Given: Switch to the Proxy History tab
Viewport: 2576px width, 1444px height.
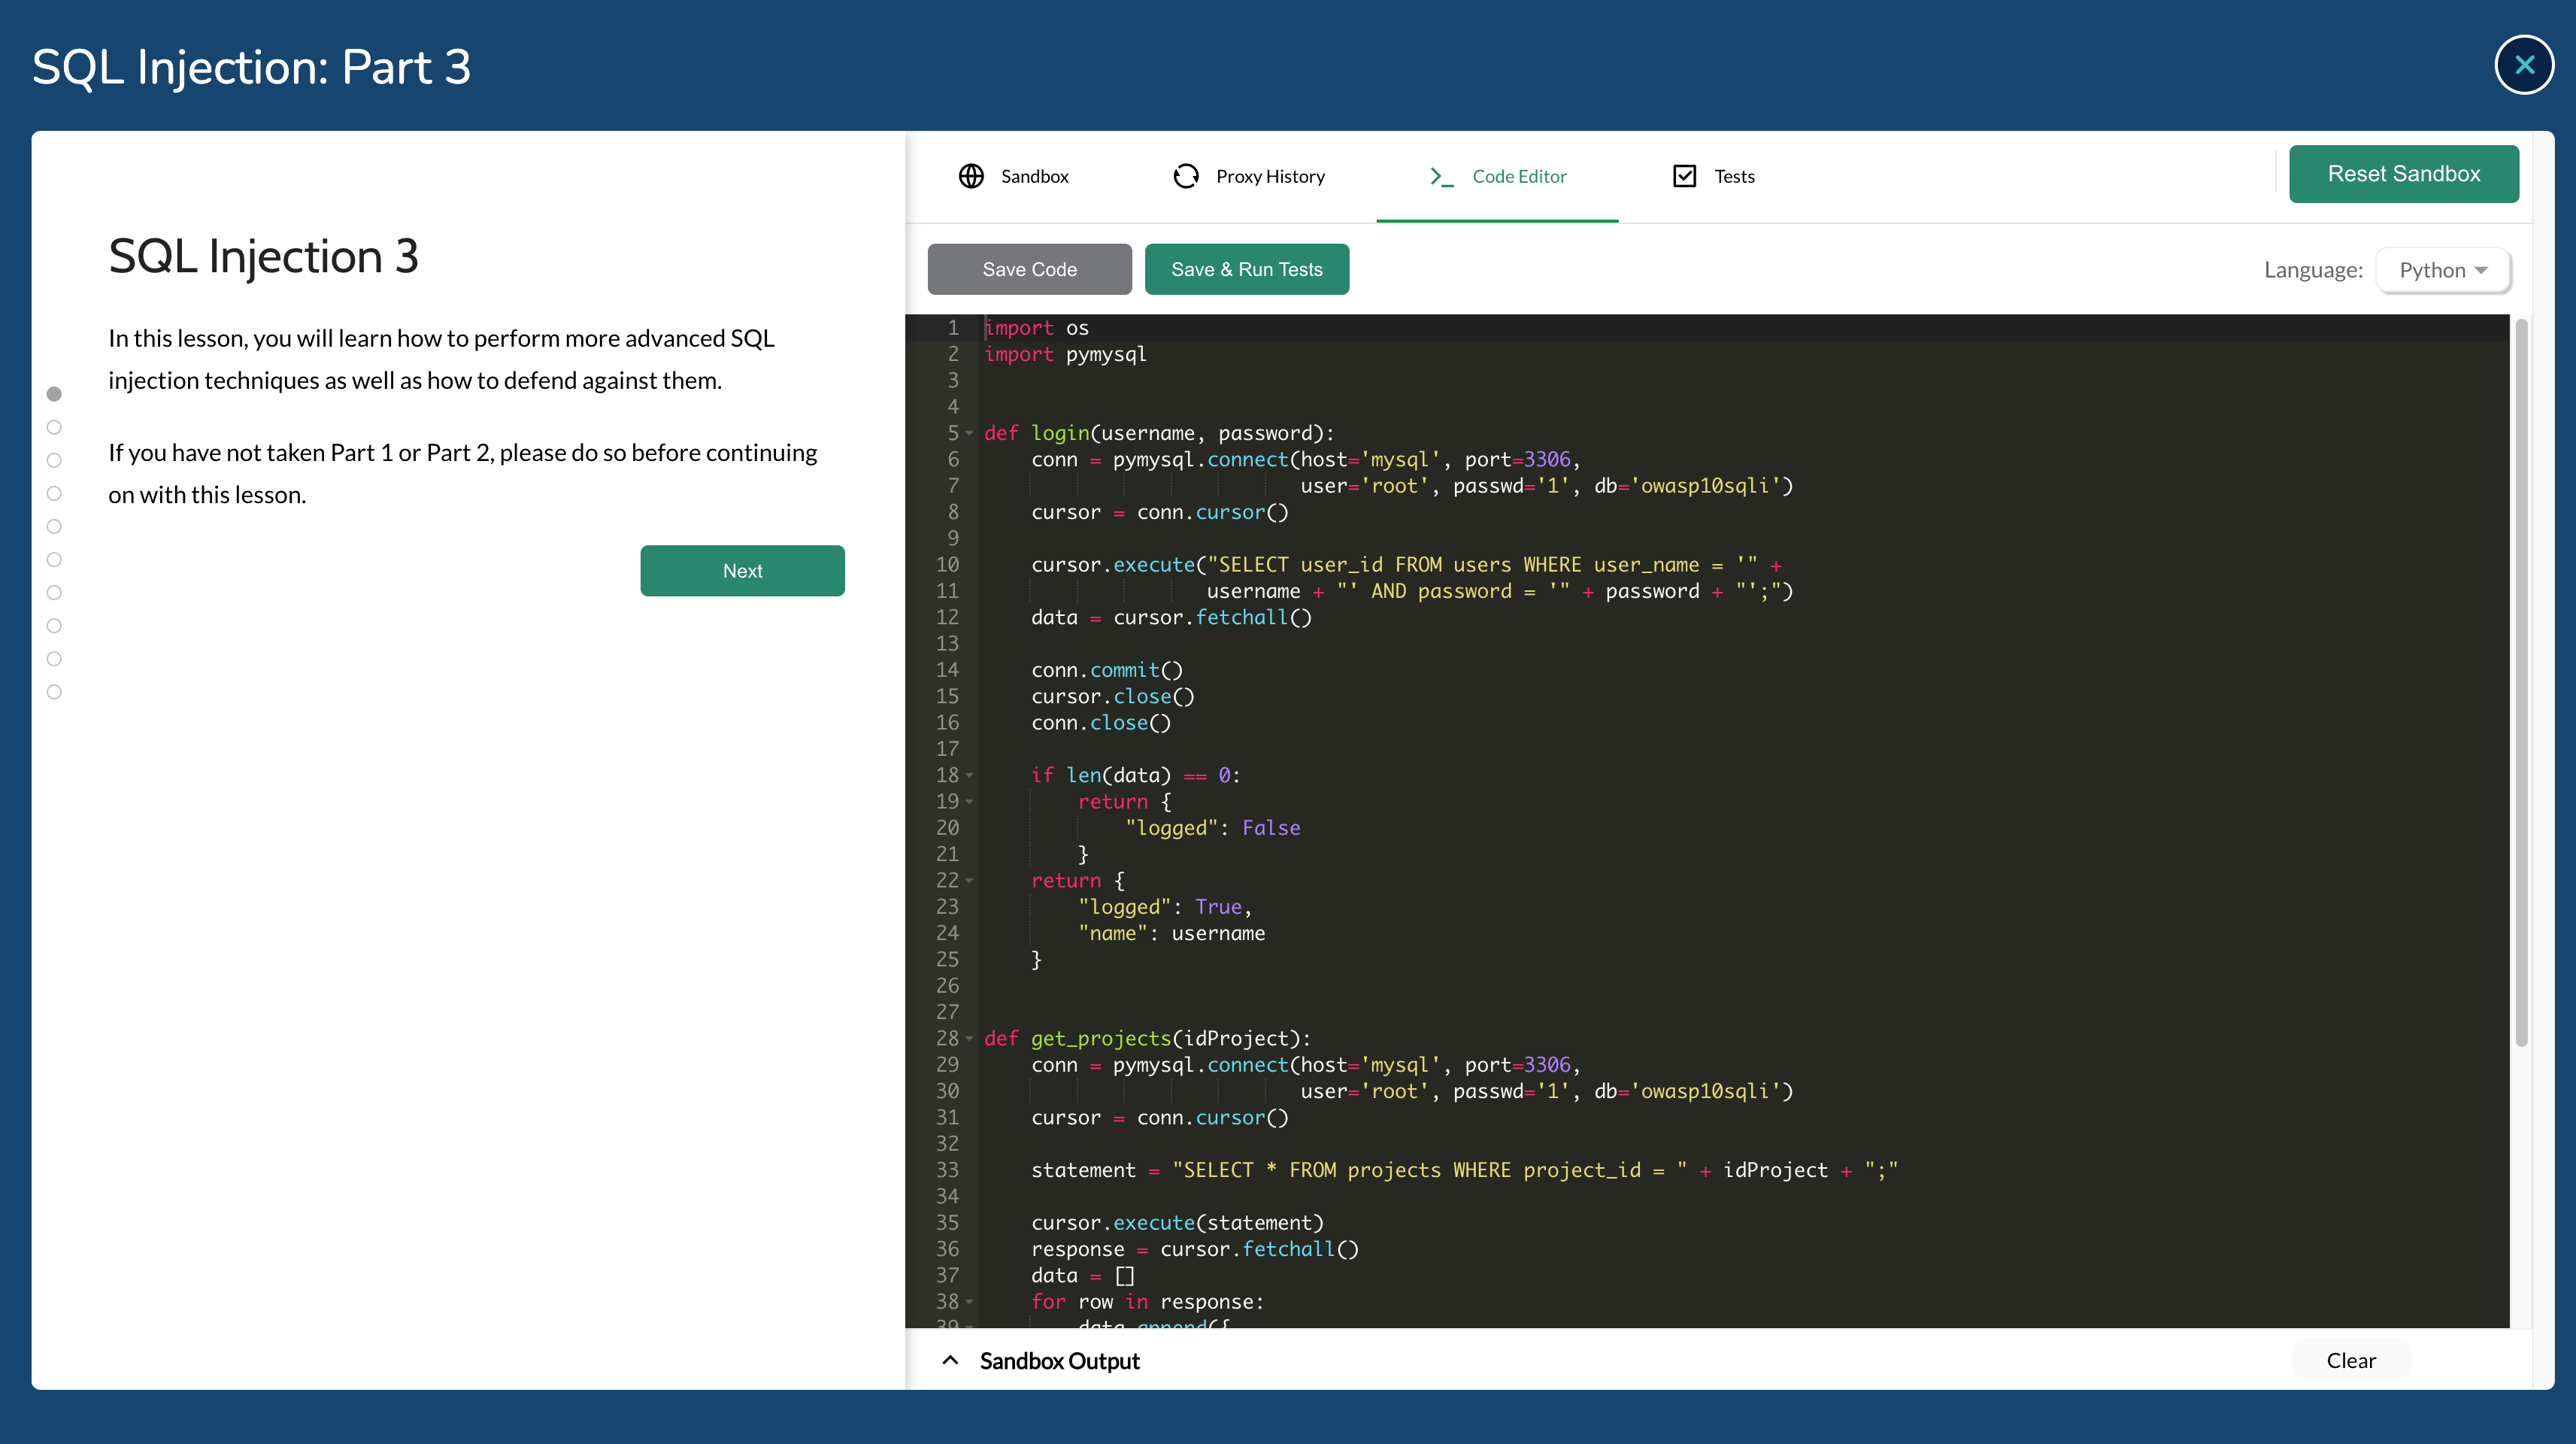Looking at the screenshot, I should [x=1269, y=176].
